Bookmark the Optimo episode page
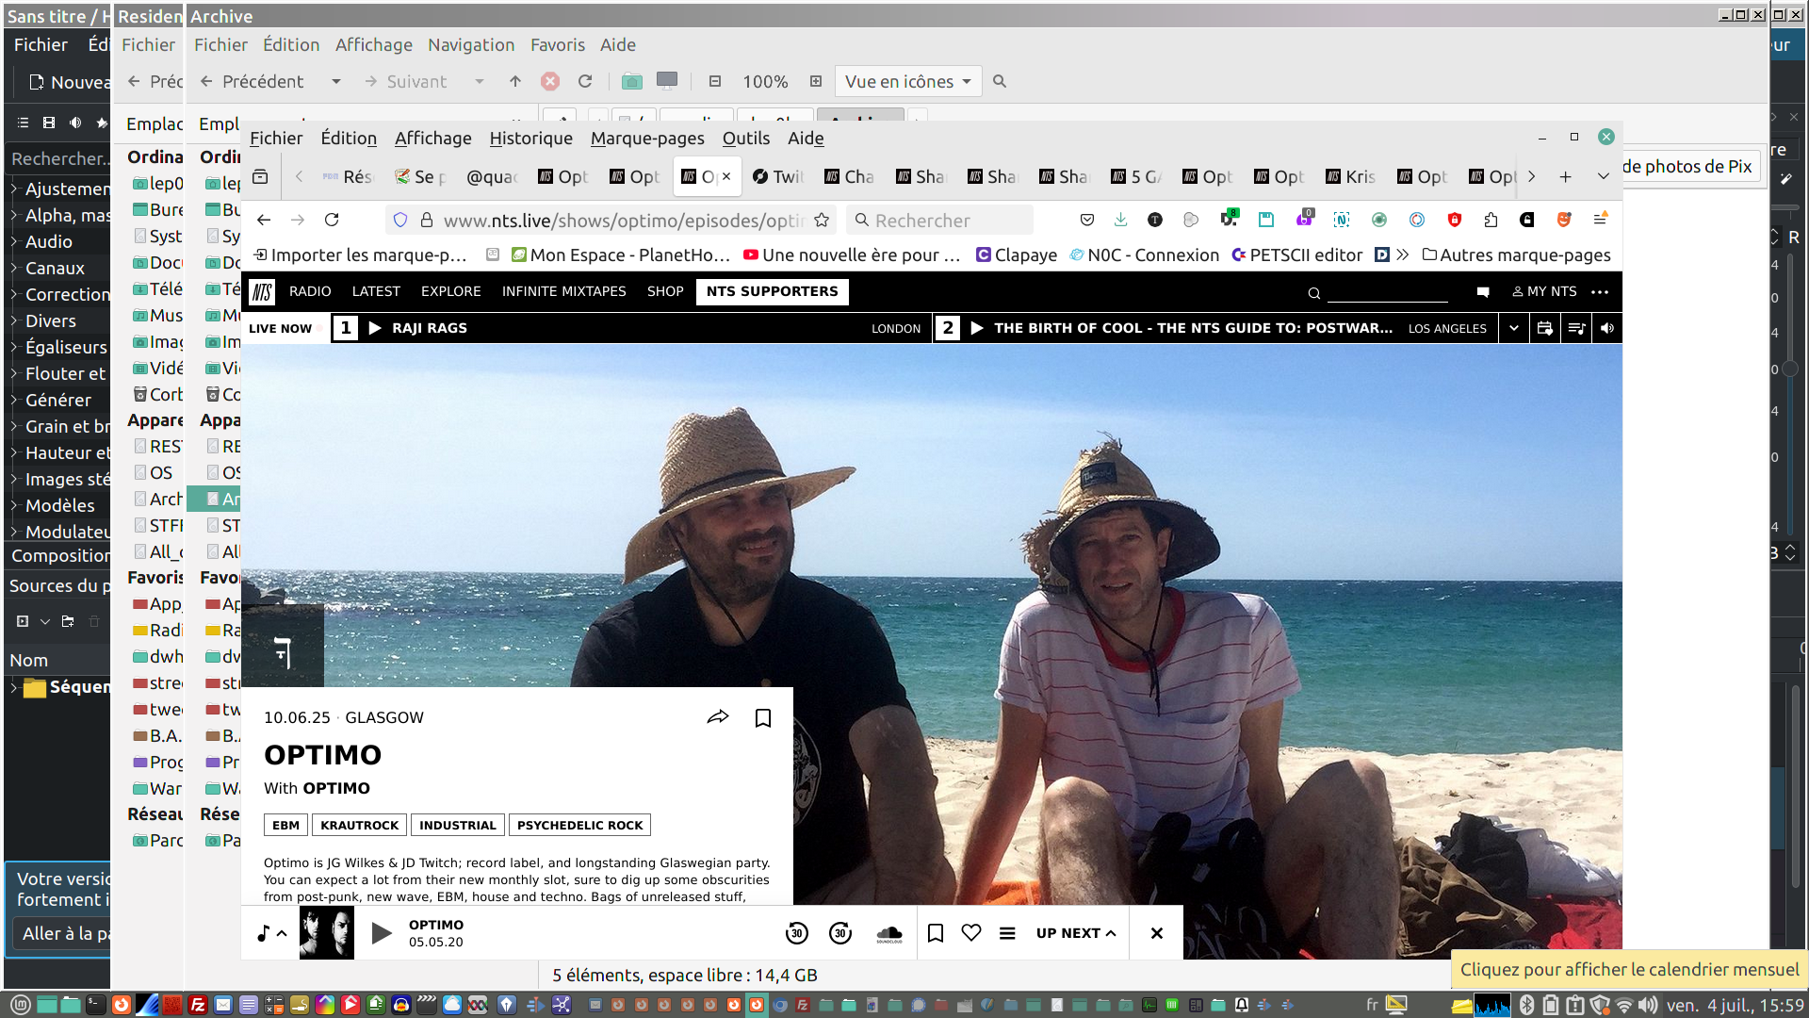 (x=763, y=718)
